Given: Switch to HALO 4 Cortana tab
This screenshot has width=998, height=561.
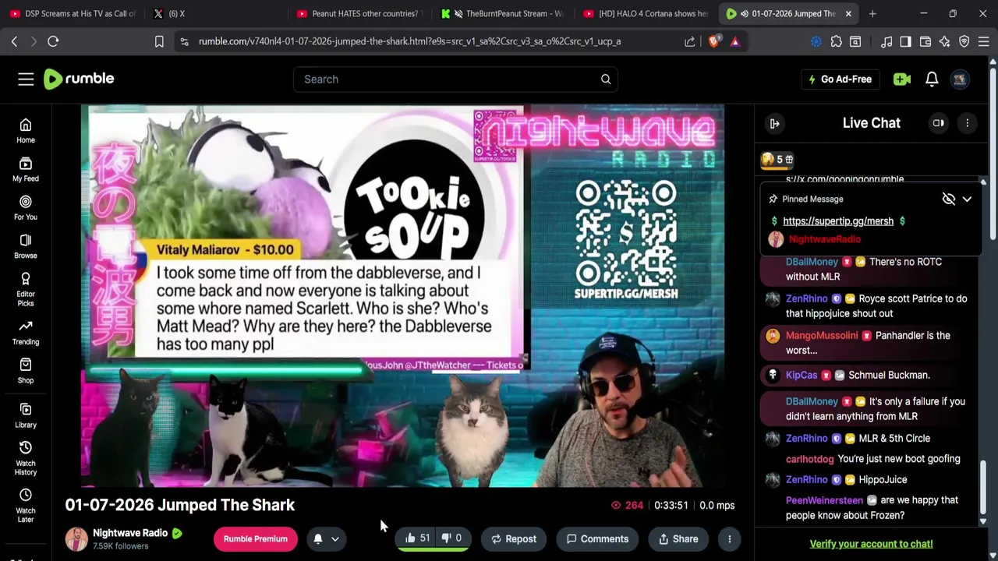Looking at the screenshot, I should click(x=645, y=13).
